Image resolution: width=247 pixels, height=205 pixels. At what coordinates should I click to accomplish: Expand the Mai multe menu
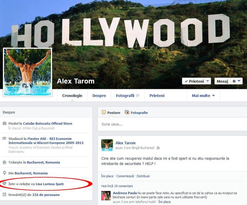pos(203,95)
